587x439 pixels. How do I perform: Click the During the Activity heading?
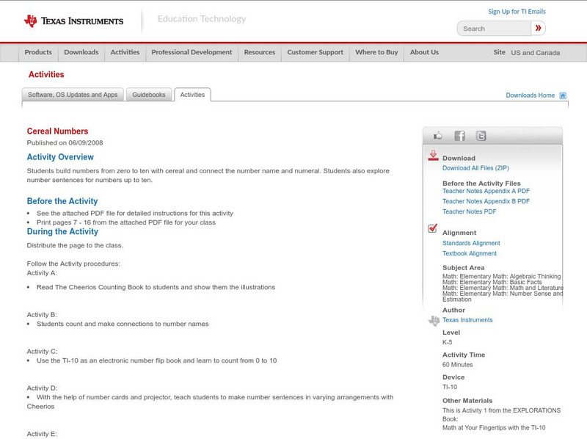point(62,232)
